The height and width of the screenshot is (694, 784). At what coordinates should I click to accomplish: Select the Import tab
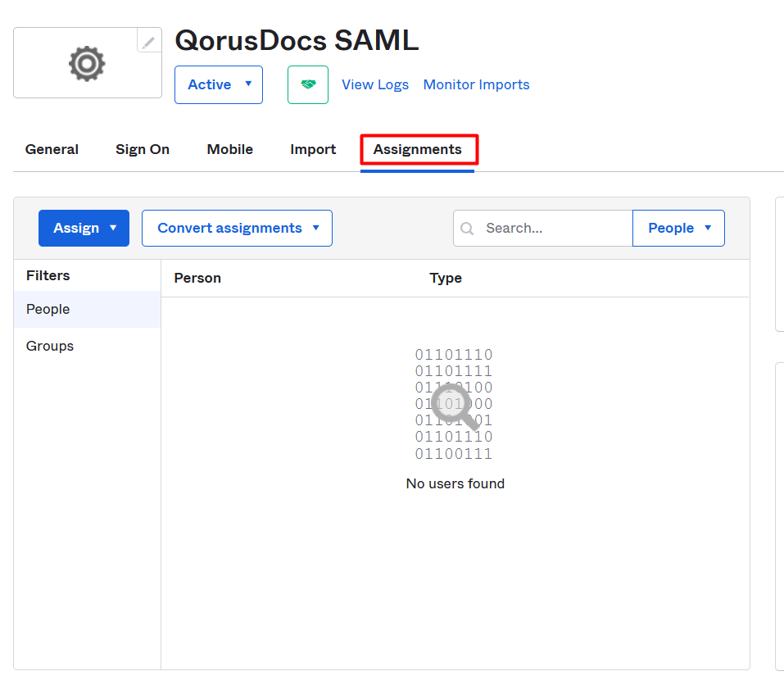tap(313, 150)
